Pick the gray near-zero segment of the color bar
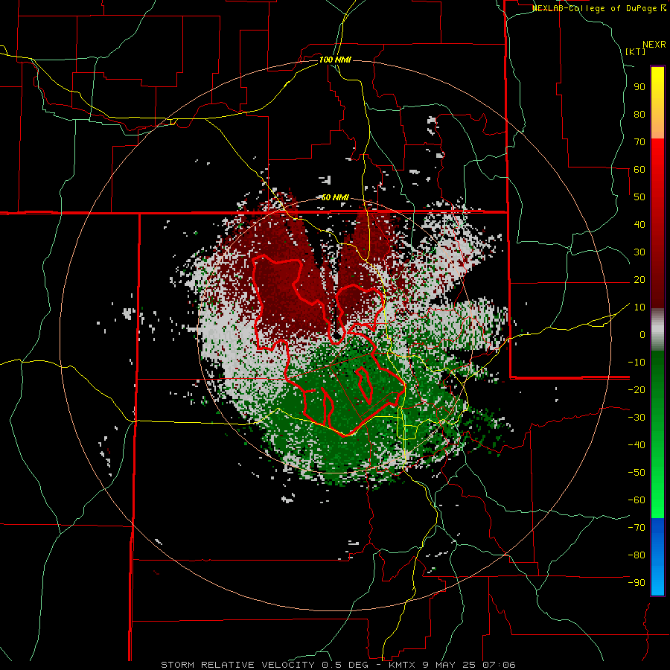Viewport: 670px width, 670px height. [657, 330]
